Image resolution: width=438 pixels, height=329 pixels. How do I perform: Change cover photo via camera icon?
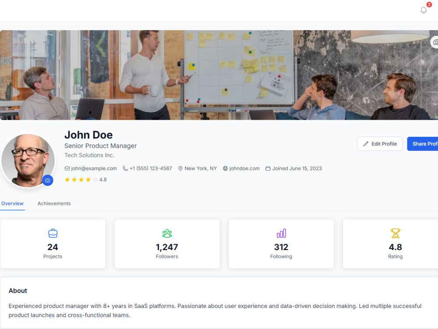pyautogui.click(x=434, y=42)
